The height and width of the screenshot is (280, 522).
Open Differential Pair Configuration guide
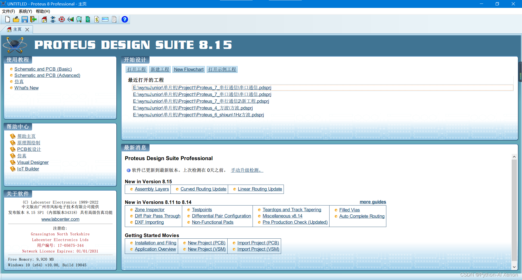coord(221,216)
